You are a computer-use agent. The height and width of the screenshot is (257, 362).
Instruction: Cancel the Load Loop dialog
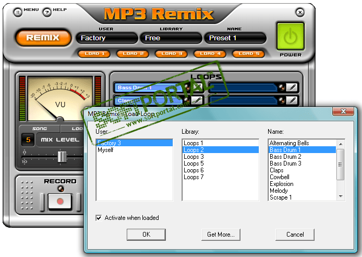tap(295, 235)
